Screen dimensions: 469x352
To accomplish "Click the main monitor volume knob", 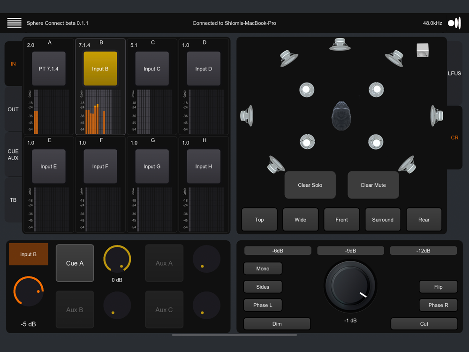I will 350,286.
